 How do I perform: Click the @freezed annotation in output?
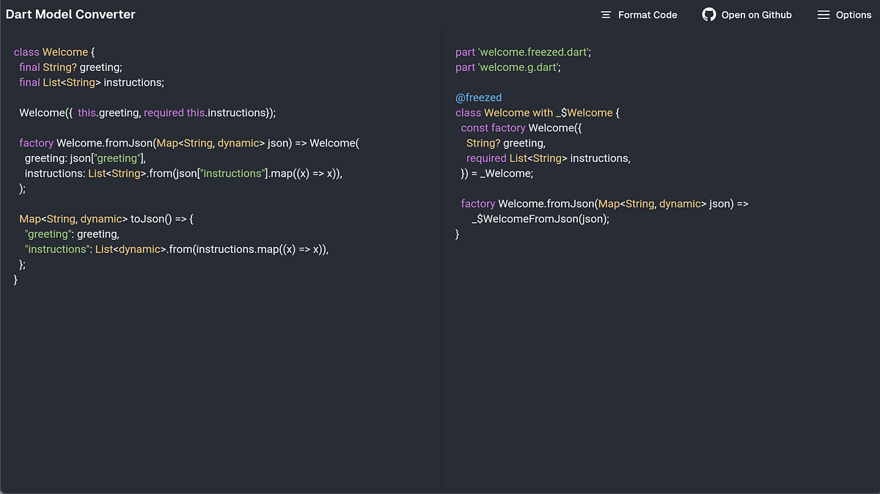478,97
